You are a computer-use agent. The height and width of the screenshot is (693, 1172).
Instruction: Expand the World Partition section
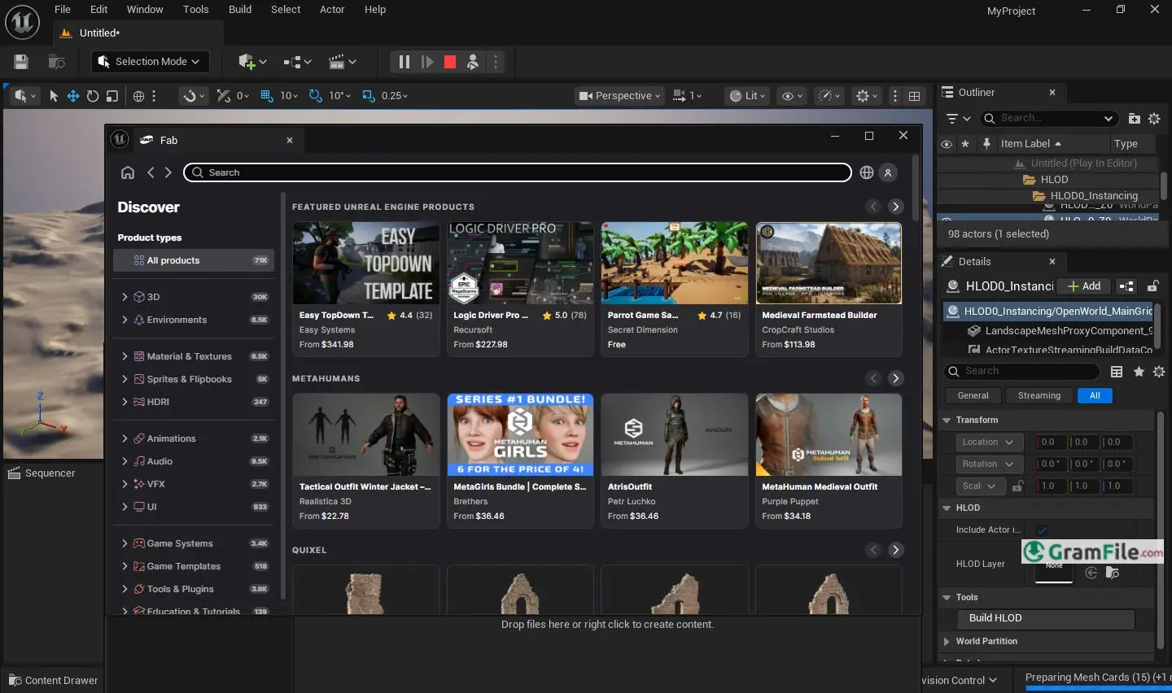[x=947, y=642]
